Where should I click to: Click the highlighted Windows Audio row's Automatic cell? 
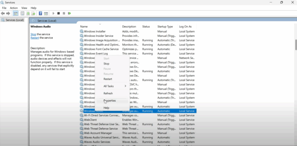(164, 111)
